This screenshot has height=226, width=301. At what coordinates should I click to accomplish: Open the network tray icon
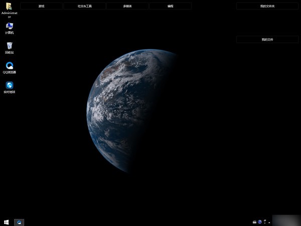point(266,221)
